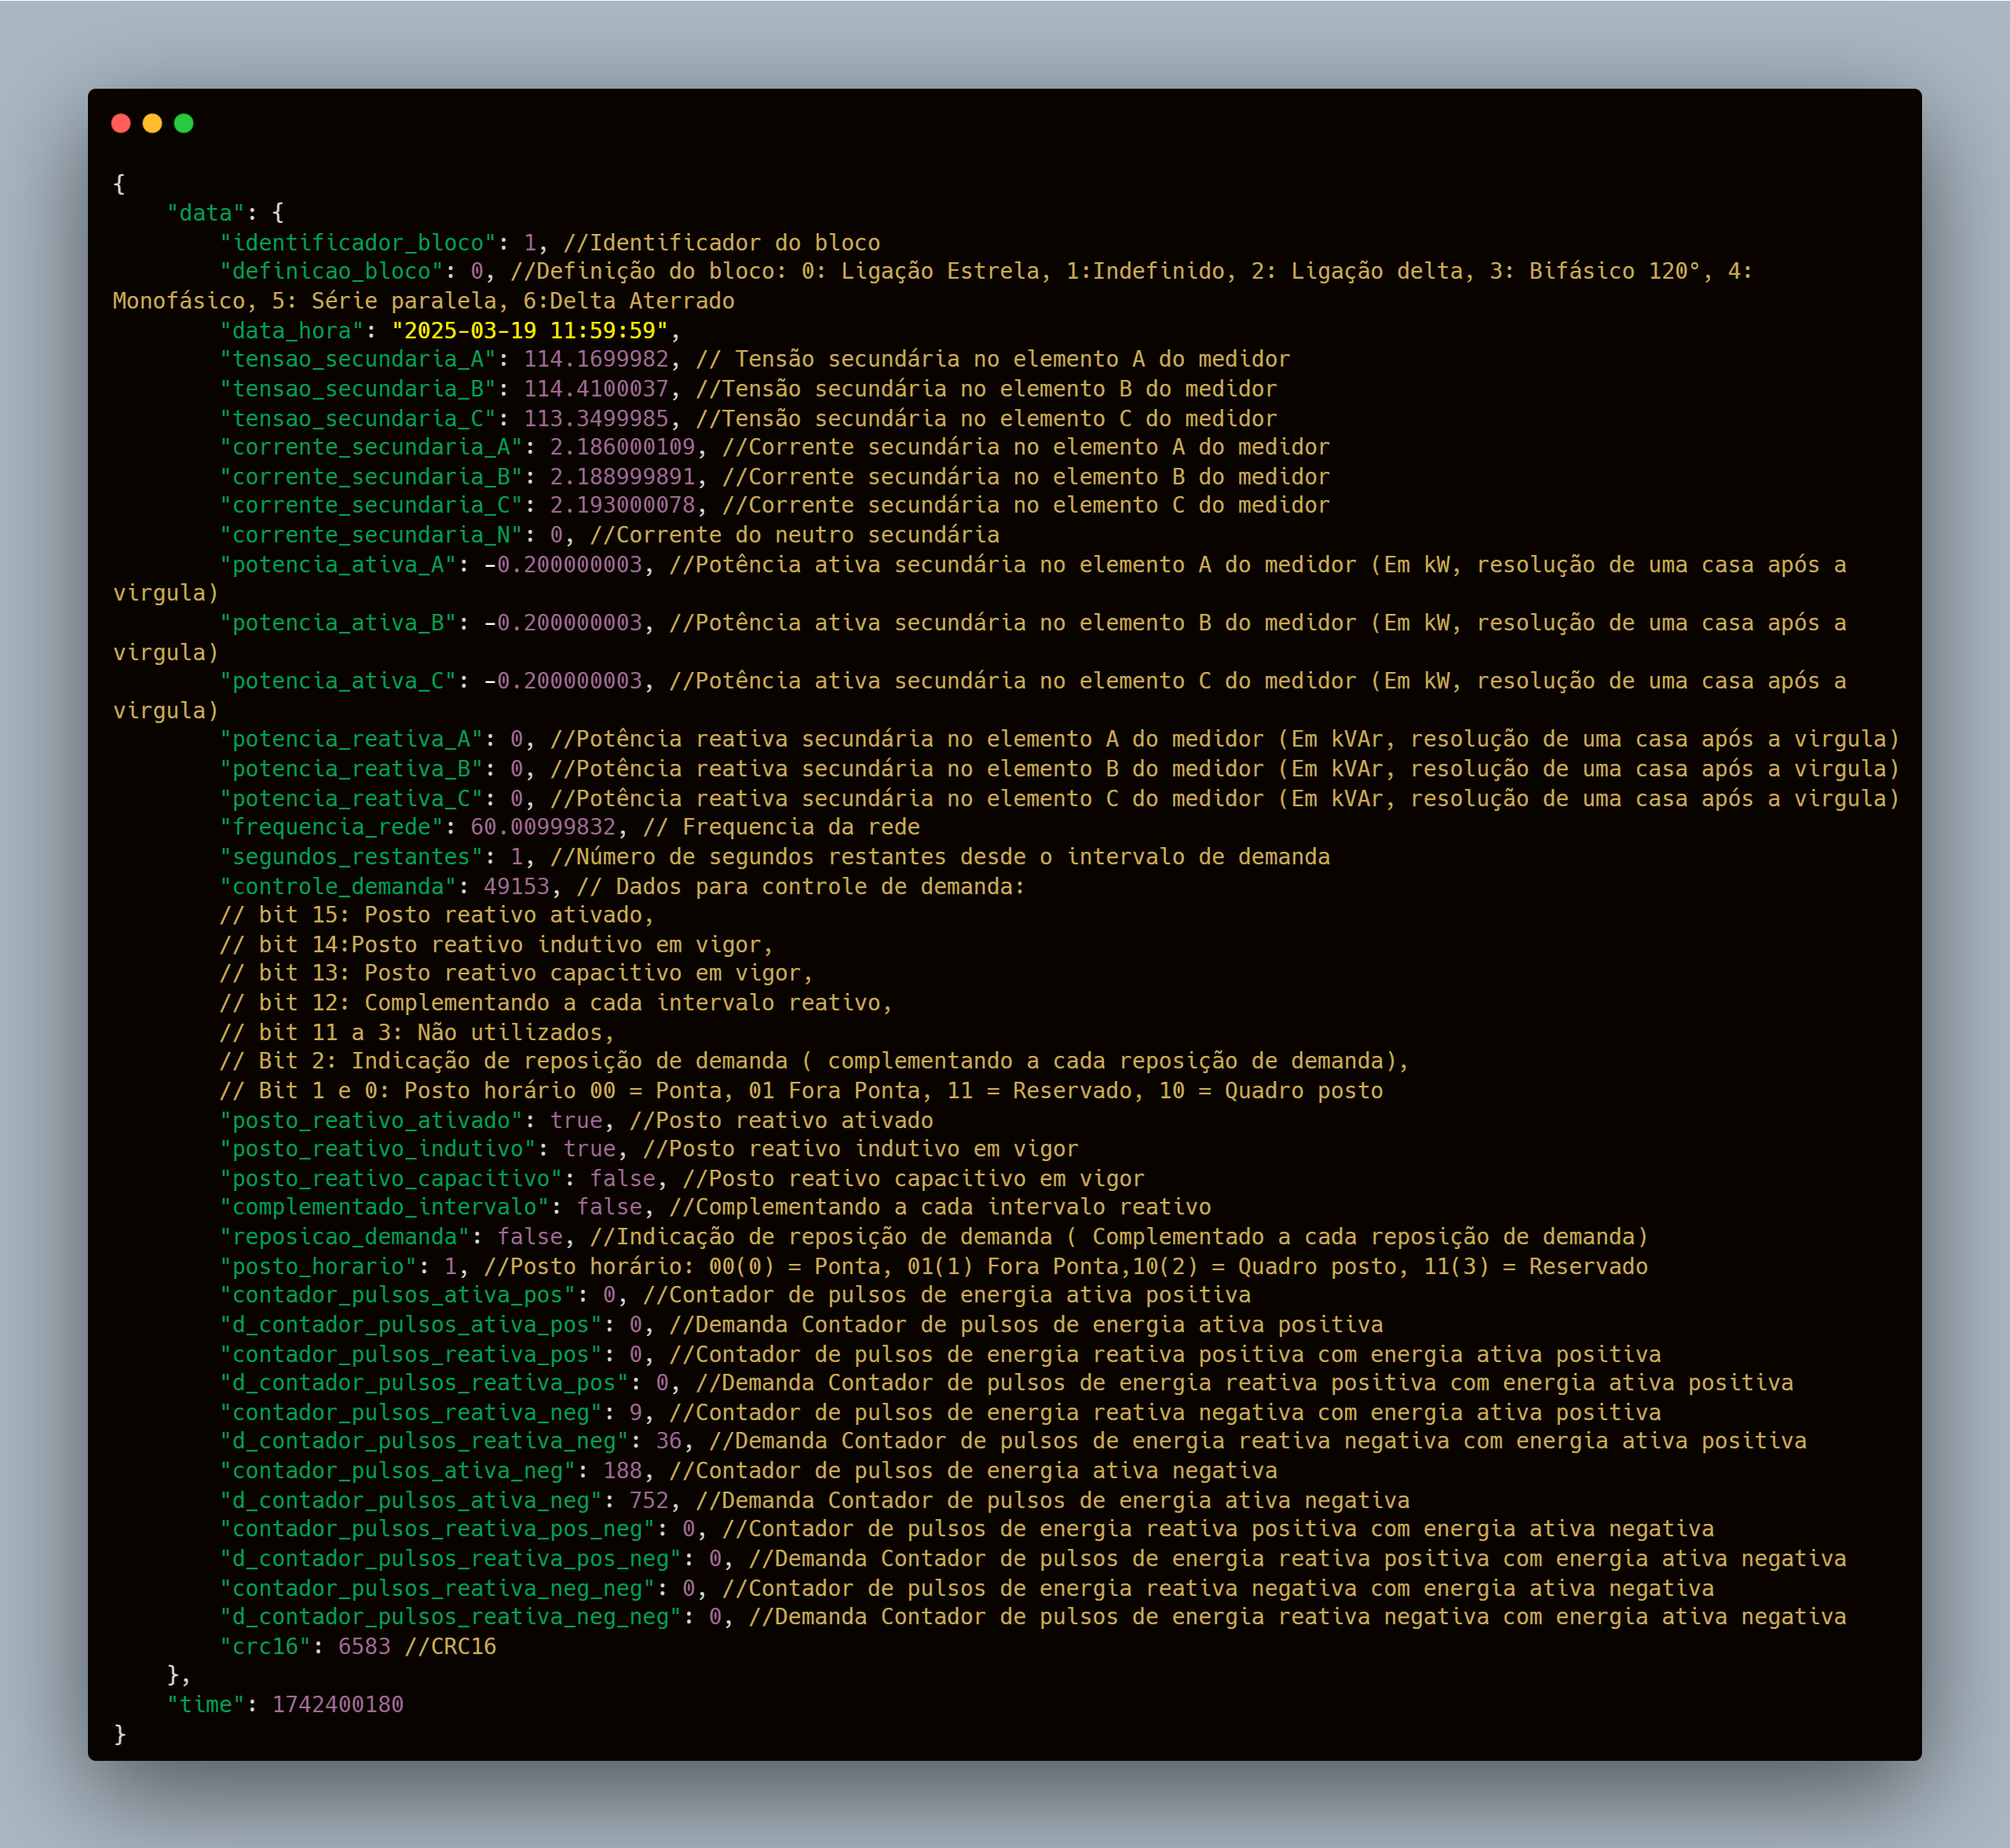
Task: Click the "data" key
Action: click(206, 213)
